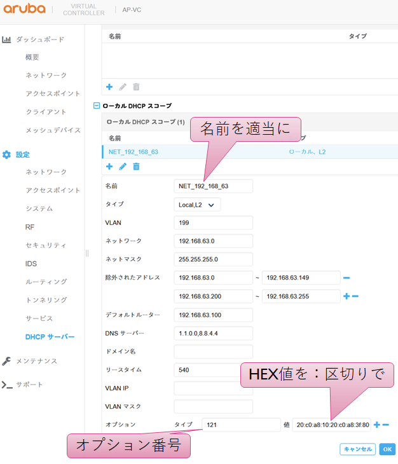Open クライアント page
Image resolution: width=398 pixels, height=464 pixels.
point(46,112)
